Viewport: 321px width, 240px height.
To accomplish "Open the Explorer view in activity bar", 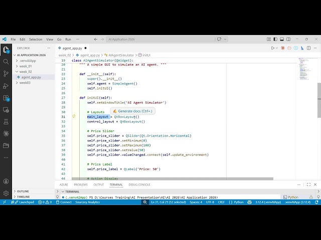I will (6, 49).
